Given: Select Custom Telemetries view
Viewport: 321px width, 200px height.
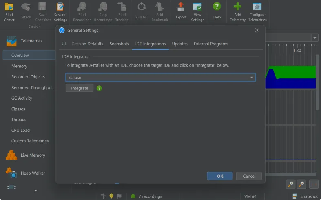Looking at the screenshot, I should (30, 141).
